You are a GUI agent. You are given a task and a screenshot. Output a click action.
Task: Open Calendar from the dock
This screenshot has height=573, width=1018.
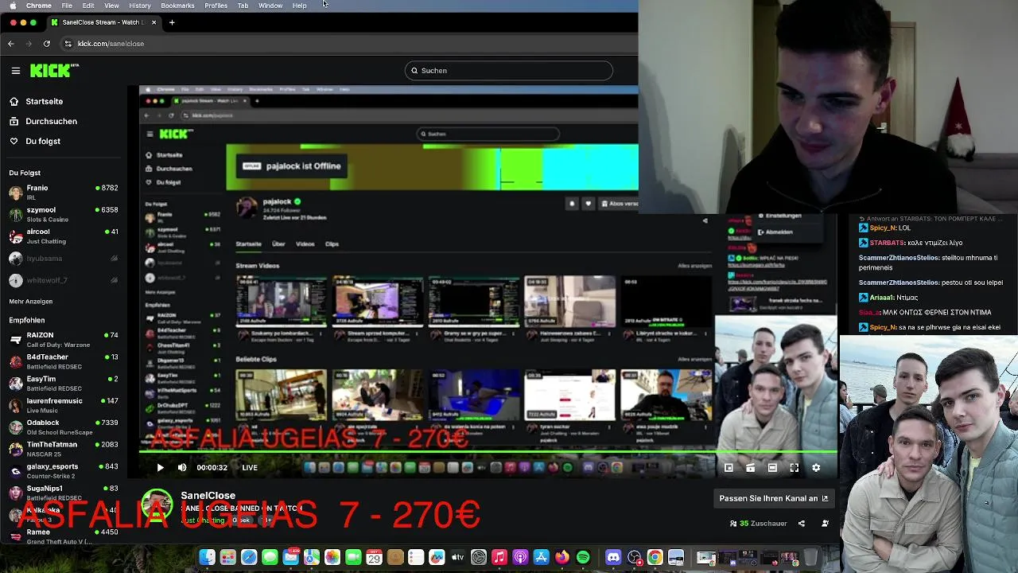[x=374, y=558]
